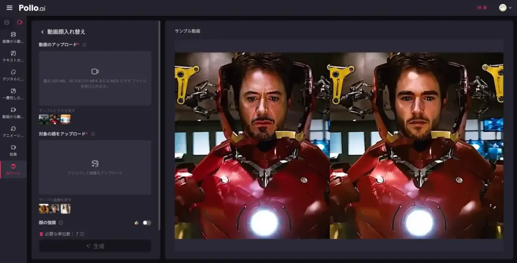Click the premium crown icon by the toggle
Screen dimensions: 517x263
[x=136, y=223]
